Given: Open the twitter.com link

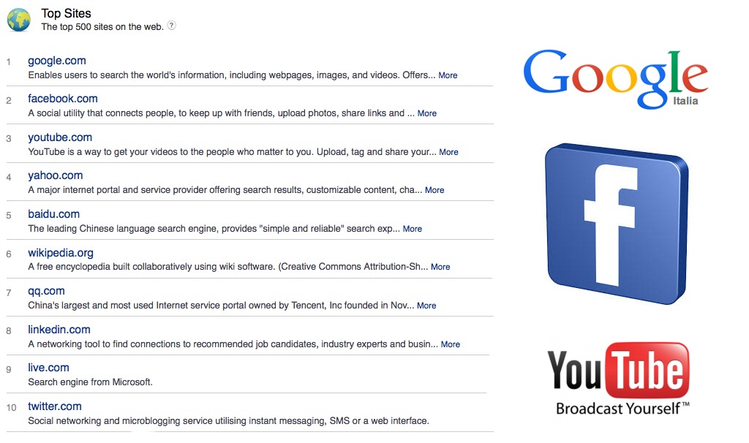Looking at the screenshot, I should pyautogui.click(x=54, y=406).
